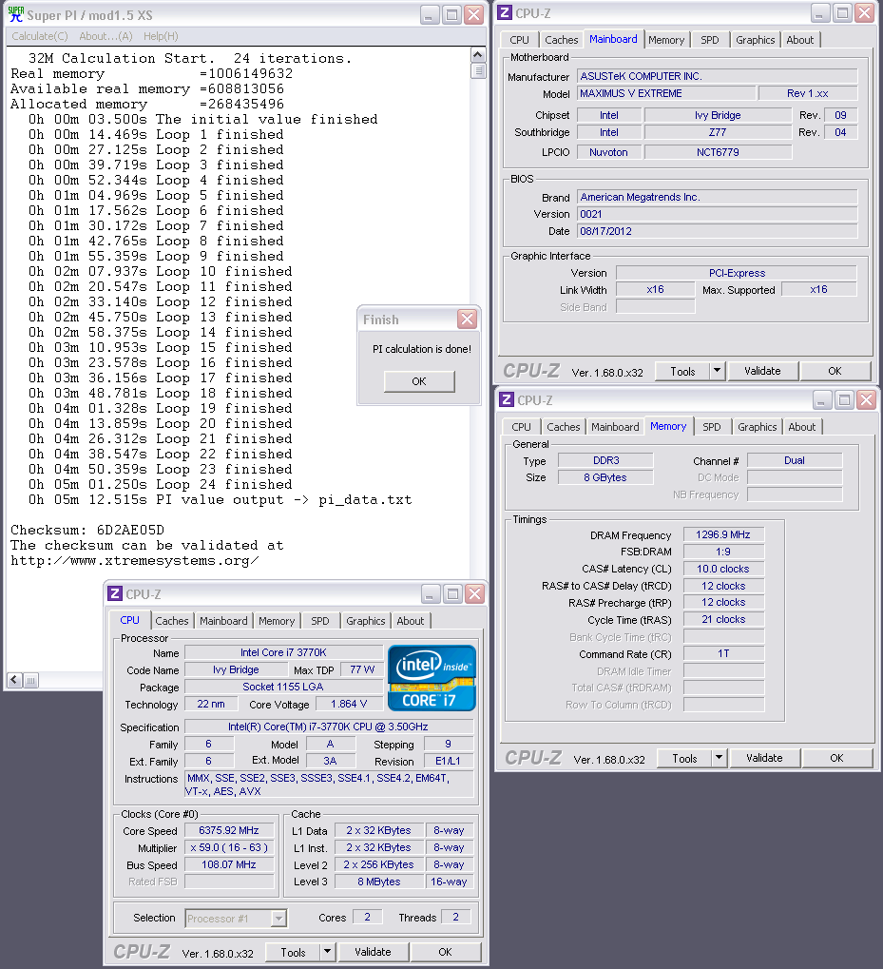Close the Finish dialog with X
Viewport: 883px width, 969px height.
click(467, 319)
